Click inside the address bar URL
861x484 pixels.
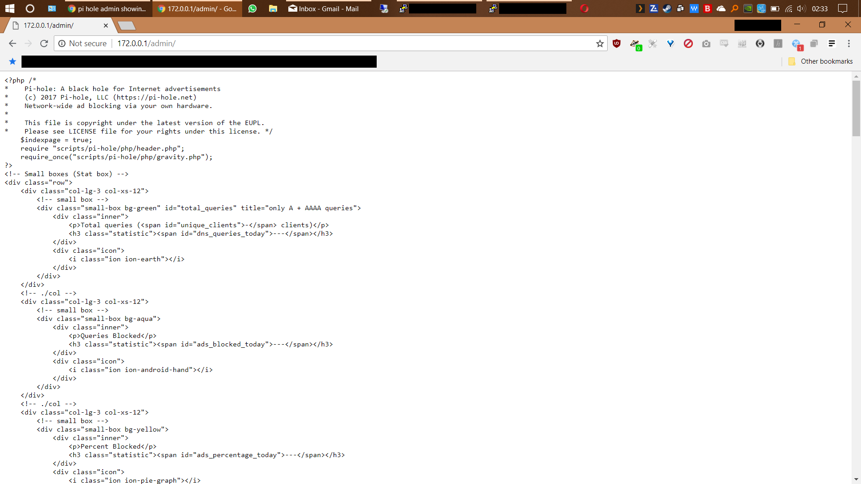[x=146, y=43]
